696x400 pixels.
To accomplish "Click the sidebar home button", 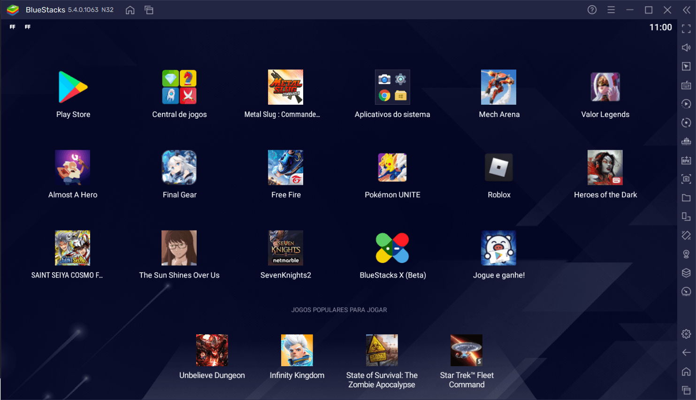I will point(686,371).
